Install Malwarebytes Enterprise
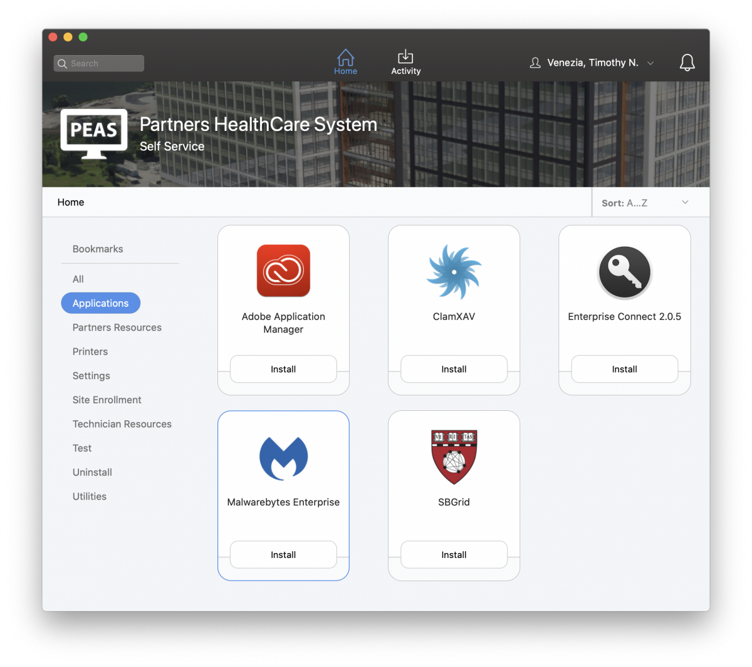This screenshot has width=752, height=667. tap(283, 554)
